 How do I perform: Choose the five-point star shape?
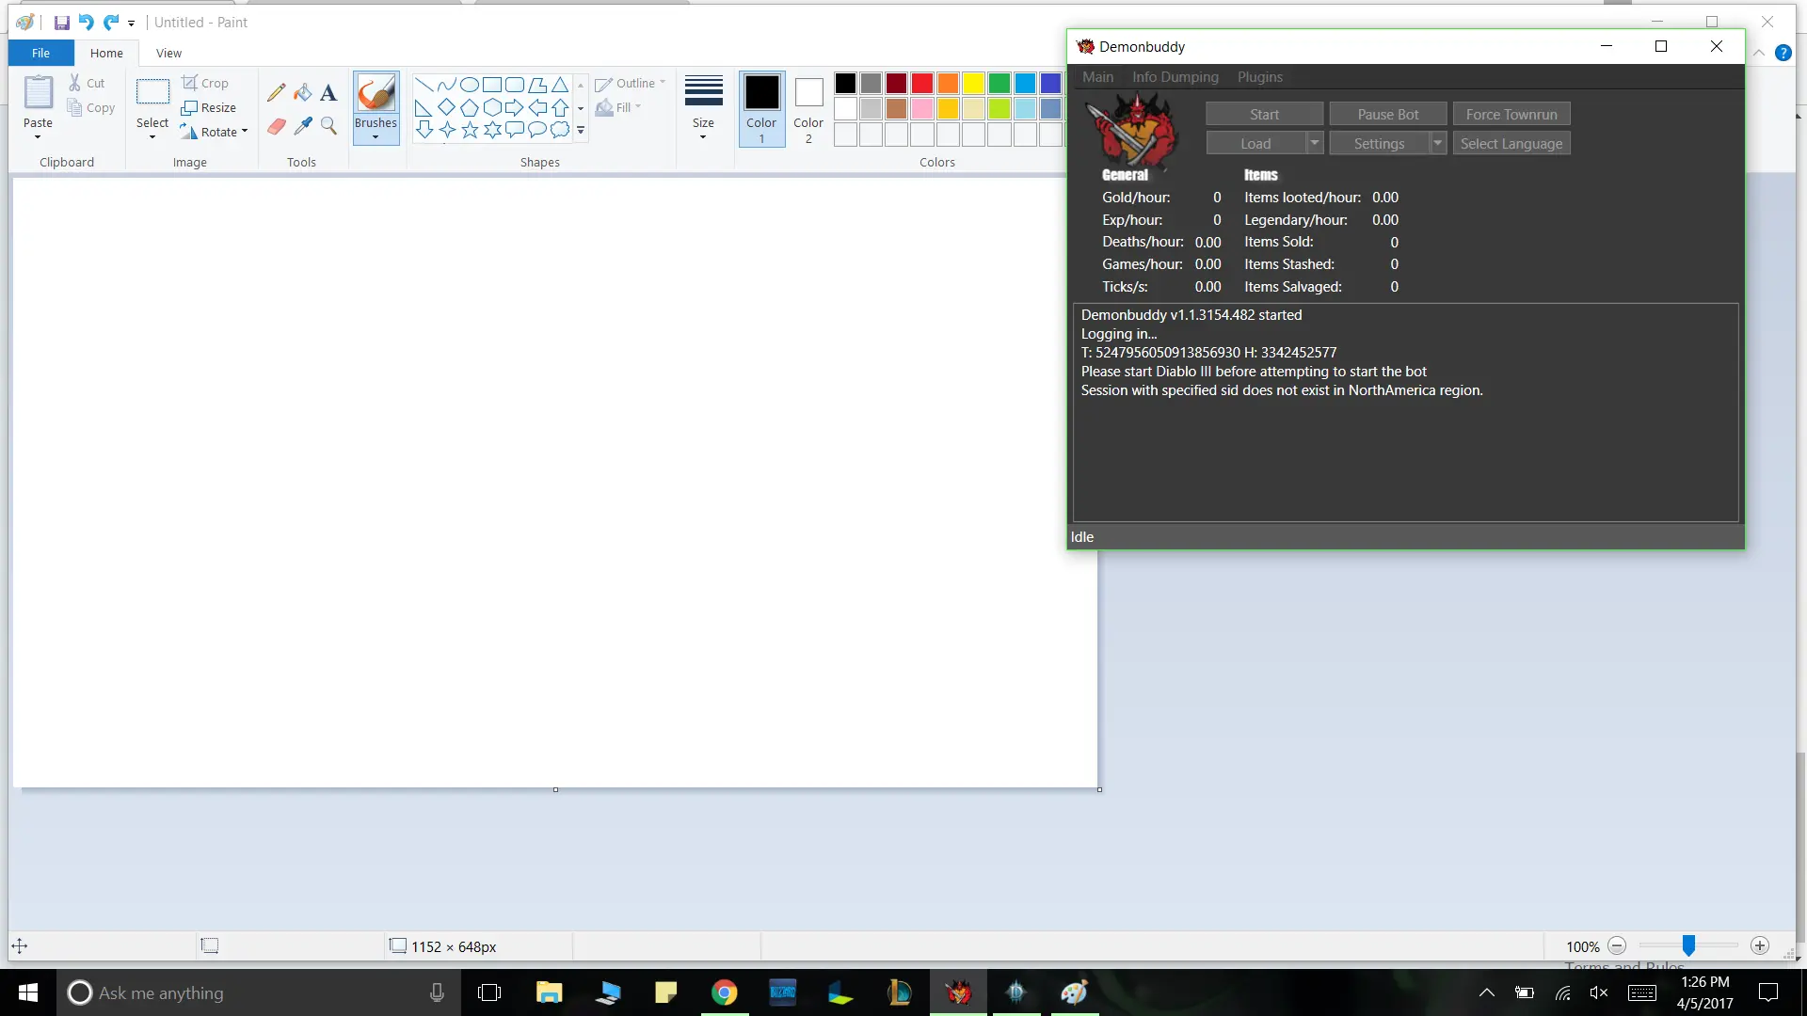point(470,131)
